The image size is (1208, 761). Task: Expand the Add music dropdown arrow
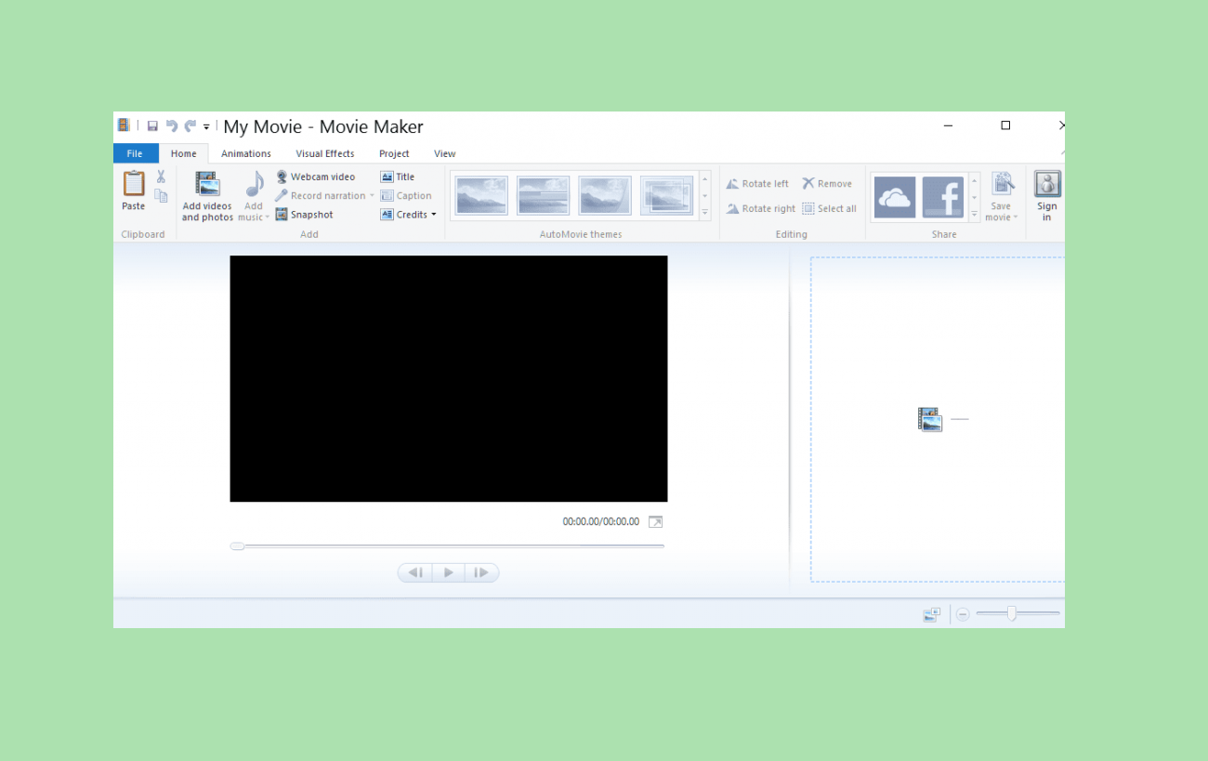267,217
